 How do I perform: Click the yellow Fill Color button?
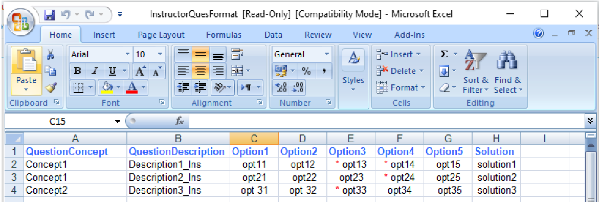pyautogui.click(x=107, y=87)
